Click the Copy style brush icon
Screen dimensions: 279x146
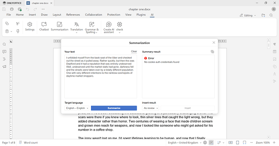18,31
